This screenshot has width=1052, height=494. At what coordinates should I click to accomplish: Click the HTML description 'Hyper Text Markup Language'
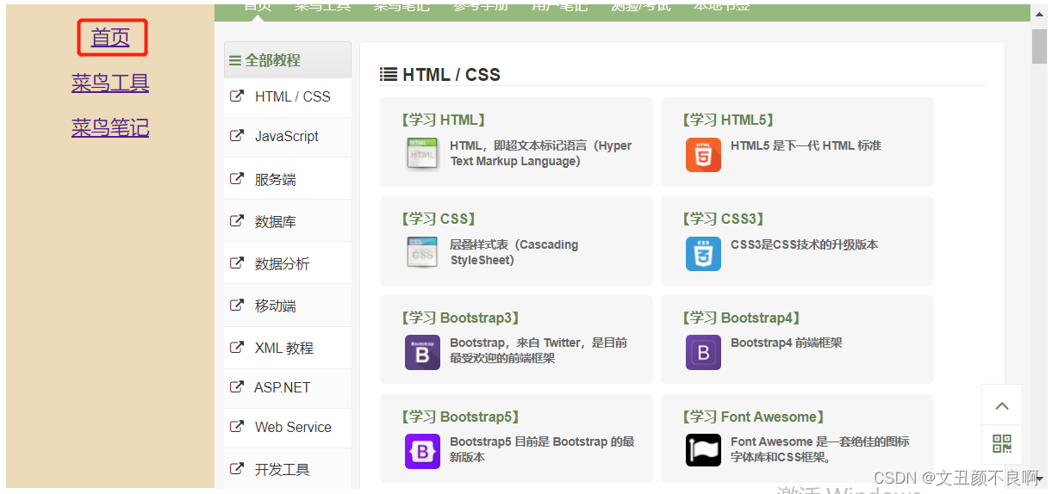(541, 153)
